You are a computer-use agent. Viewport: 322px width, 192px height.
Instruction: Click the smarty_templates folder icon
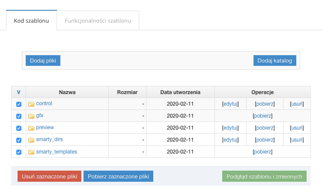(x=31, y=152)
